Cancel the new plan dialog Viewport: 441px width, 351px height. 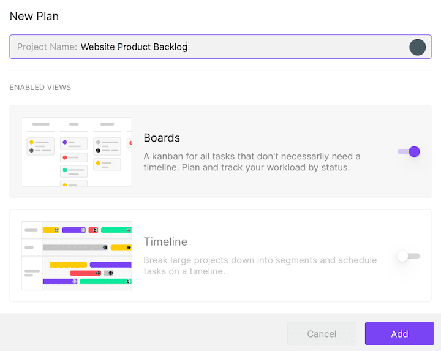pyautogui.click(x=322, y=334)
